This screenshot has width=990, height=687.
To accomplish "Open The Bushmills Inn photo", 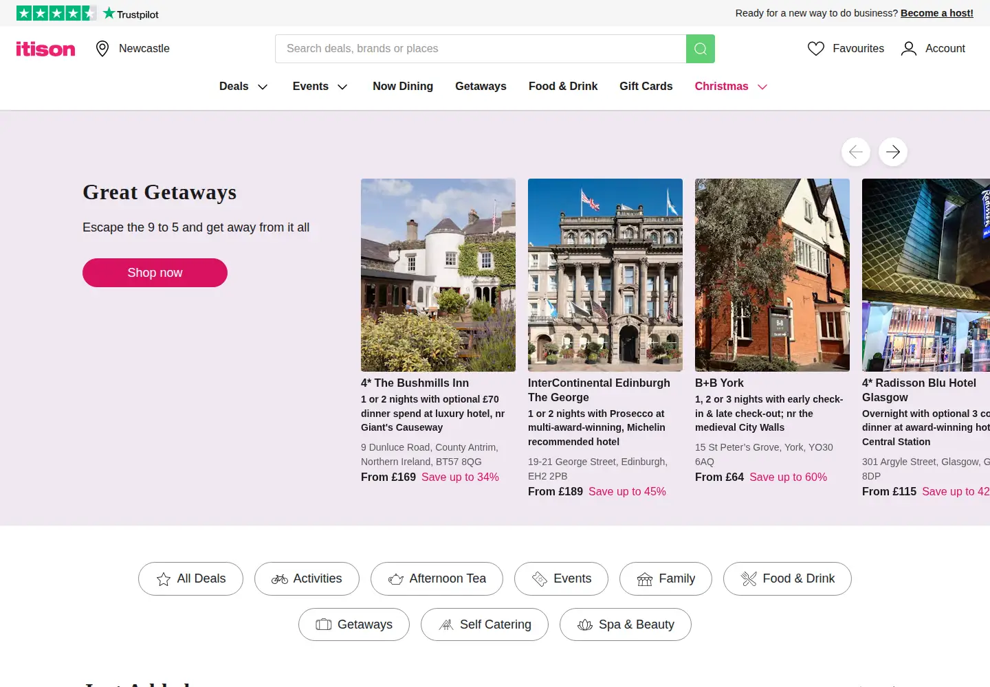I will tap(438, 275).
